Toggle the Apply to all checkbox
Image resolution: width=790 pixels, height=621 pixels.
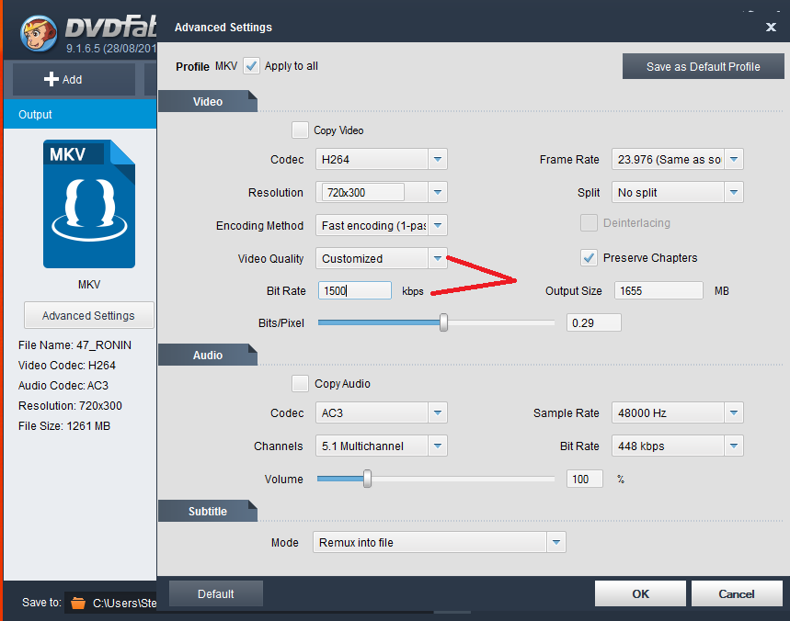[251, 66]
